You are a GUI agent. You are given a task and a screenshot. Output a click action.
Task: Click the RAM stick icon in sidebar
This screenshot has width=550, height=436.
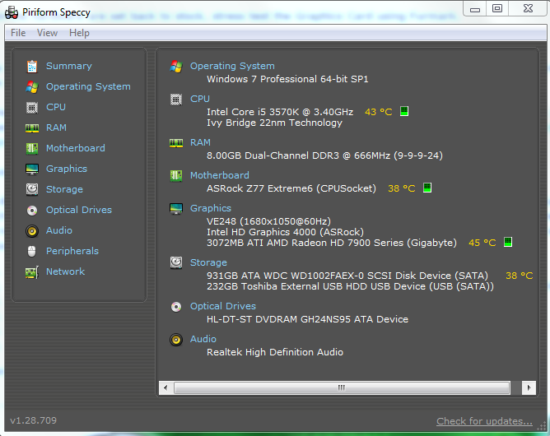click(x=32, y=128)
